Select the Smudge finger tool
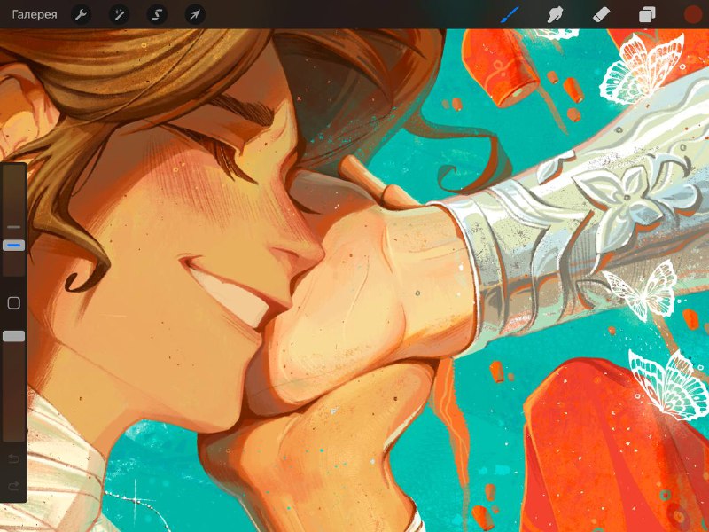 [x=555, y=15]
